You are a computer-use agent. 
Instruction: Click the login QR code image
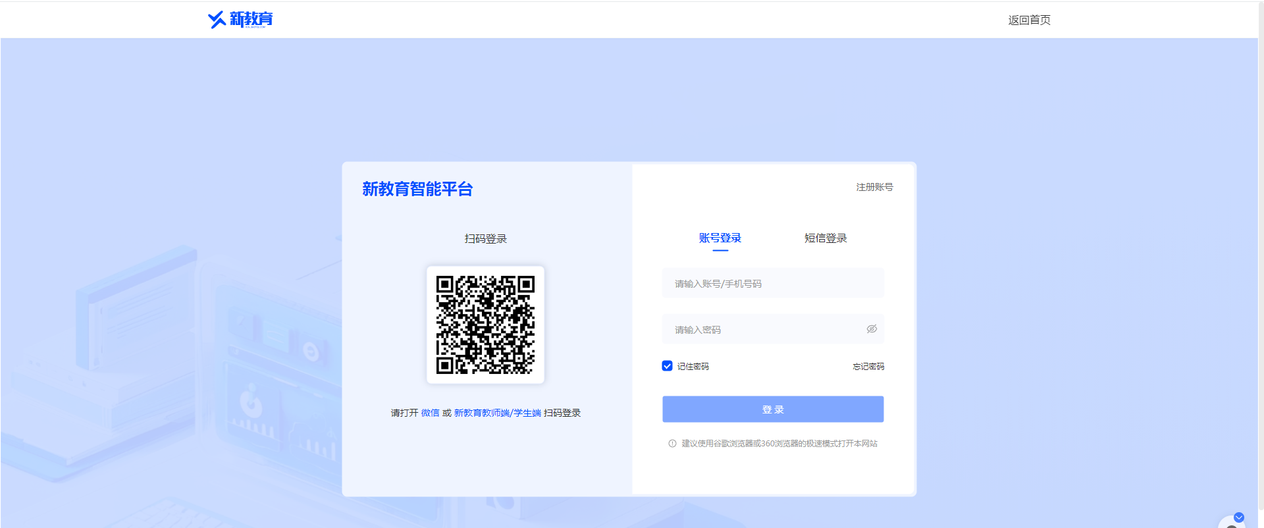point(485,325)
